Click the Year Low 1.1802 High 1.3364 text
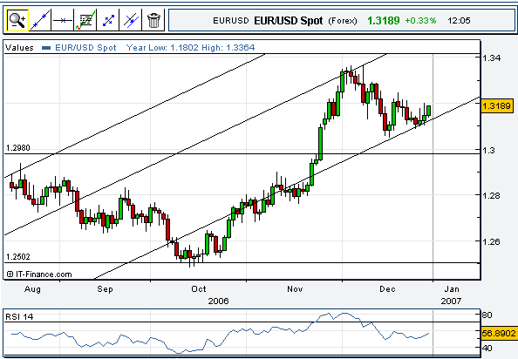This screenshot has width=518, height=359. [191, 48]
